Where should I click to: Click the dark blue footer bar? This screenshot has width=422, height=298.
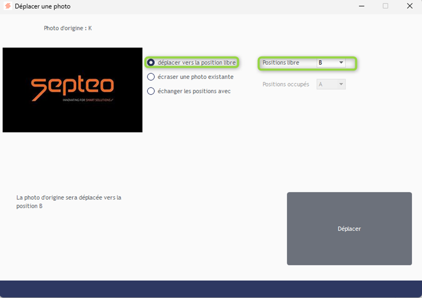[x=211, y=289]
